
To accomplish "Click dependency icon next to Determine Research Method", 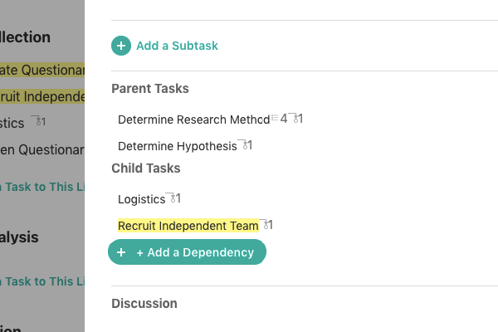I will point(295,119).
